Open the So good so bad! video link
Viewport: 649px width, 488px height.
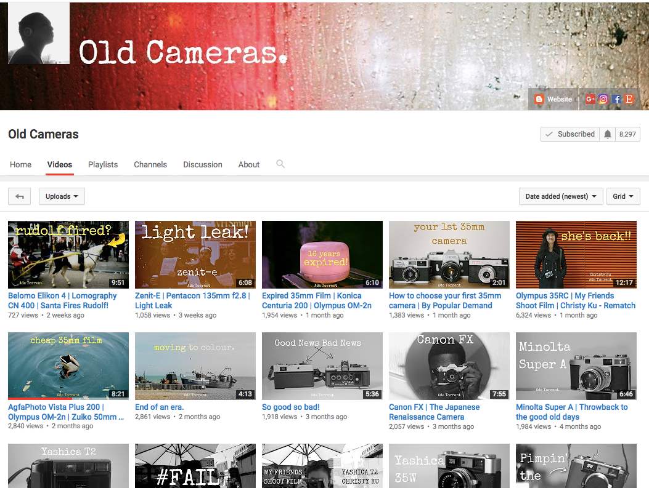(x=291, y=407)
